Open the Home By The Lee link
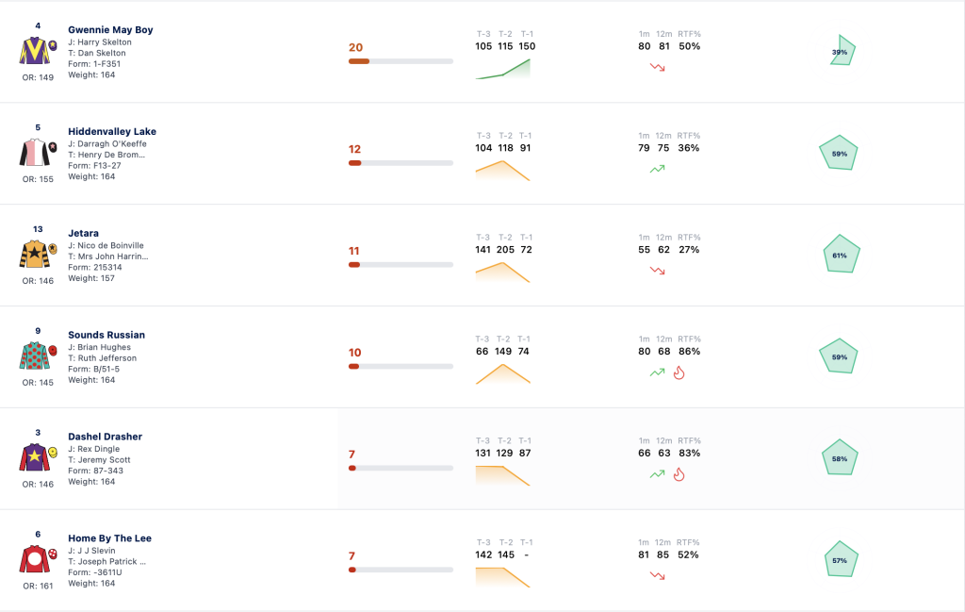Viewport: 965px width, 612px height. pos(109,538)
